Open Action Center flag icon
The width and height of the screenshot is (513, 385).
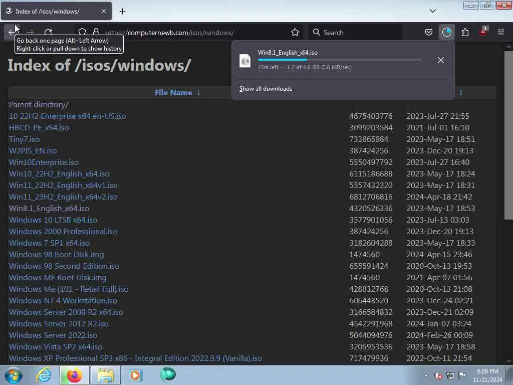[x=462, y=375]
